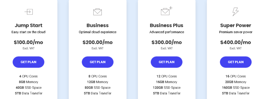Get the Business plan
The width and height of the screenshot is (263, 99).
coord(98,62)
